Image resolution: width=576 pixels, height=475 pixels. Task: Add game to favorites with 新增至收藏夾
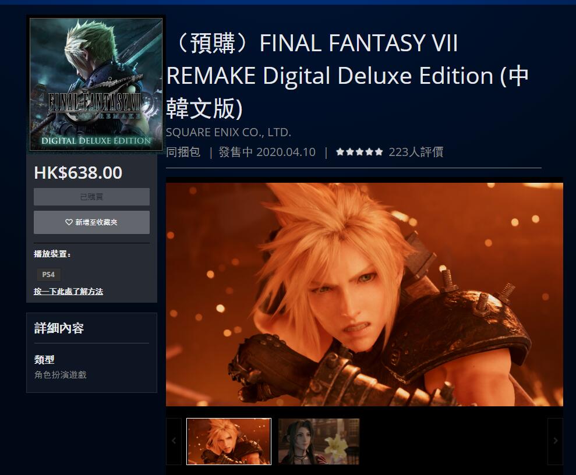pos(91,222)
